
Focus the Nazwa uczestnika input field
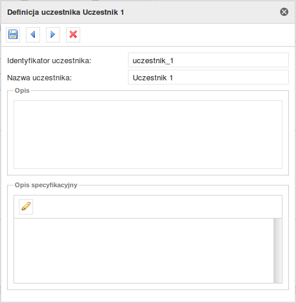click(208, 77)
